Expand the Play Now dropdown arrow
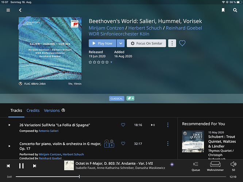243x182 pixels. click(121, 43)
